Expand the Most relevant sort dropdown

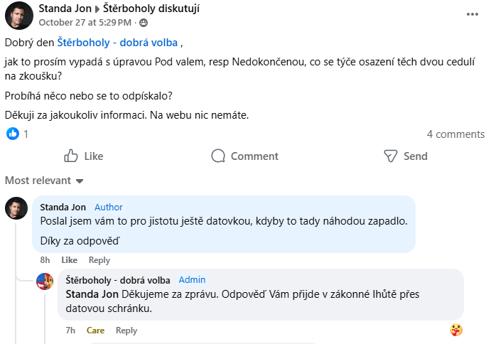tap(44, 181)
